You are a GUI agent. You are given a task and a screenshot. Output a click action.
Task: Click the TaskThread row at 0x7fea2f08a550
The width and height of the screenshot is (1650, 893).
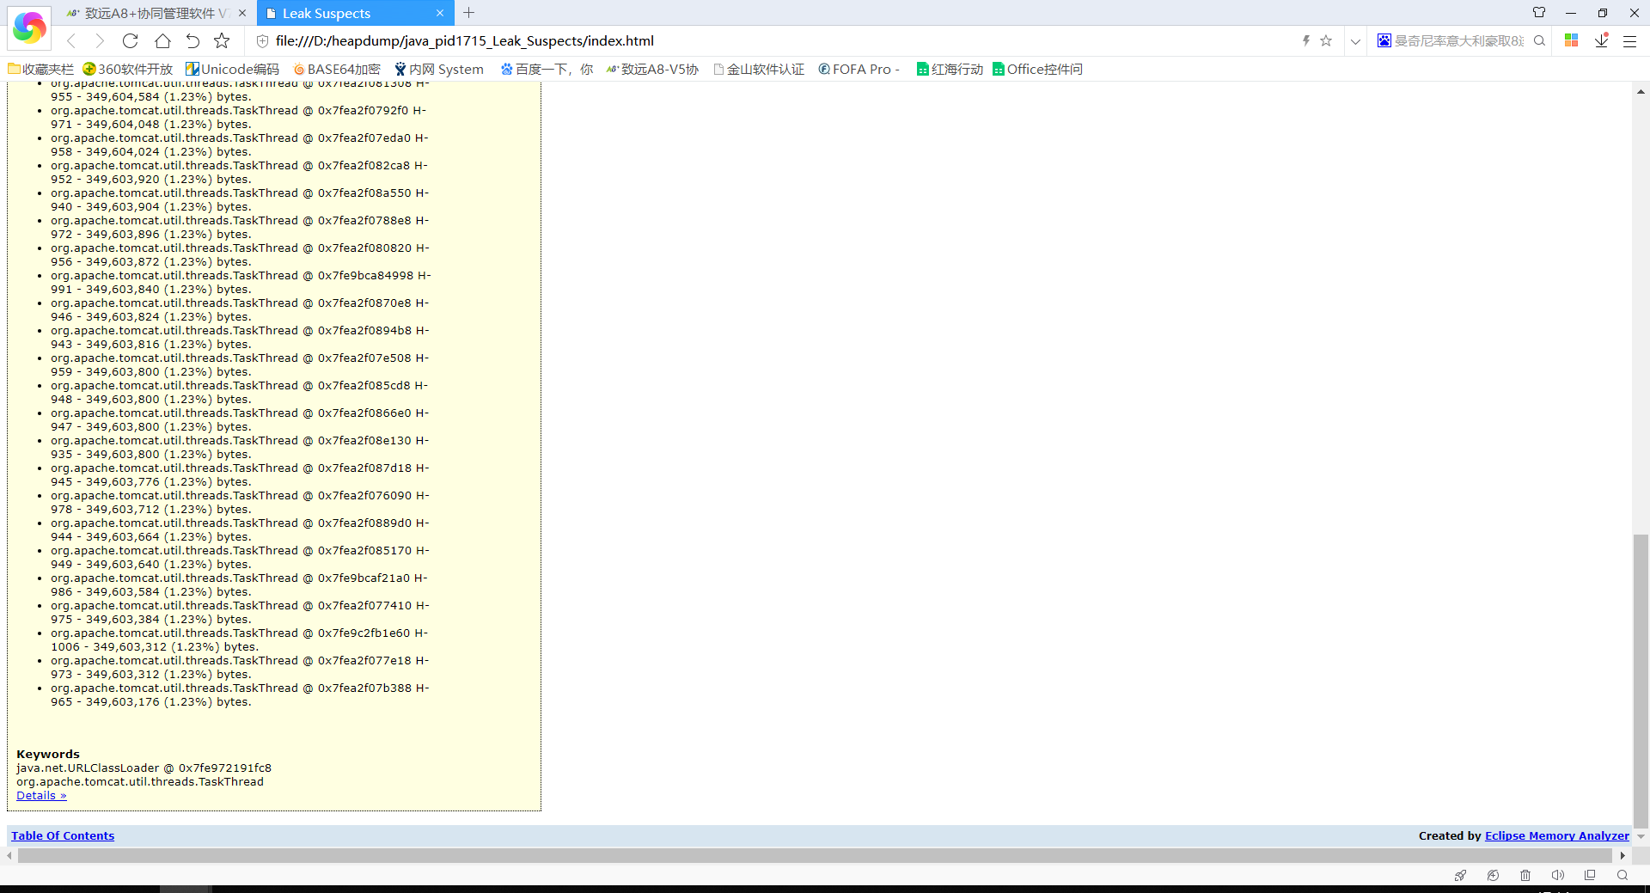240,199
